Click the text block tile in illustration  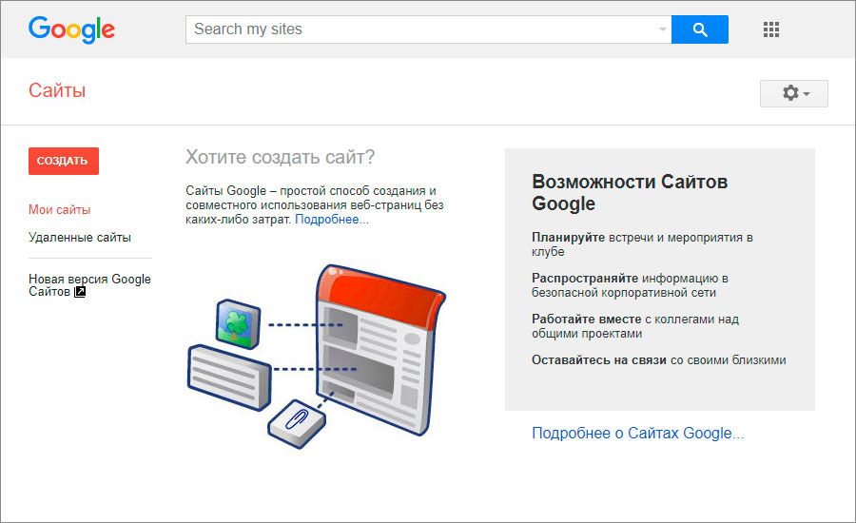[x=229, y=378]
